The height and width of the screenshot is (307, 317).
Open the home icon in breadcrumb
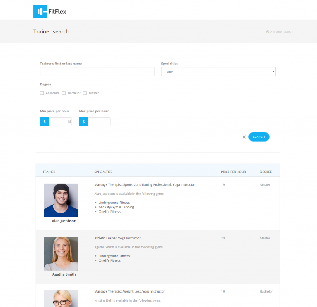point(267,31)
